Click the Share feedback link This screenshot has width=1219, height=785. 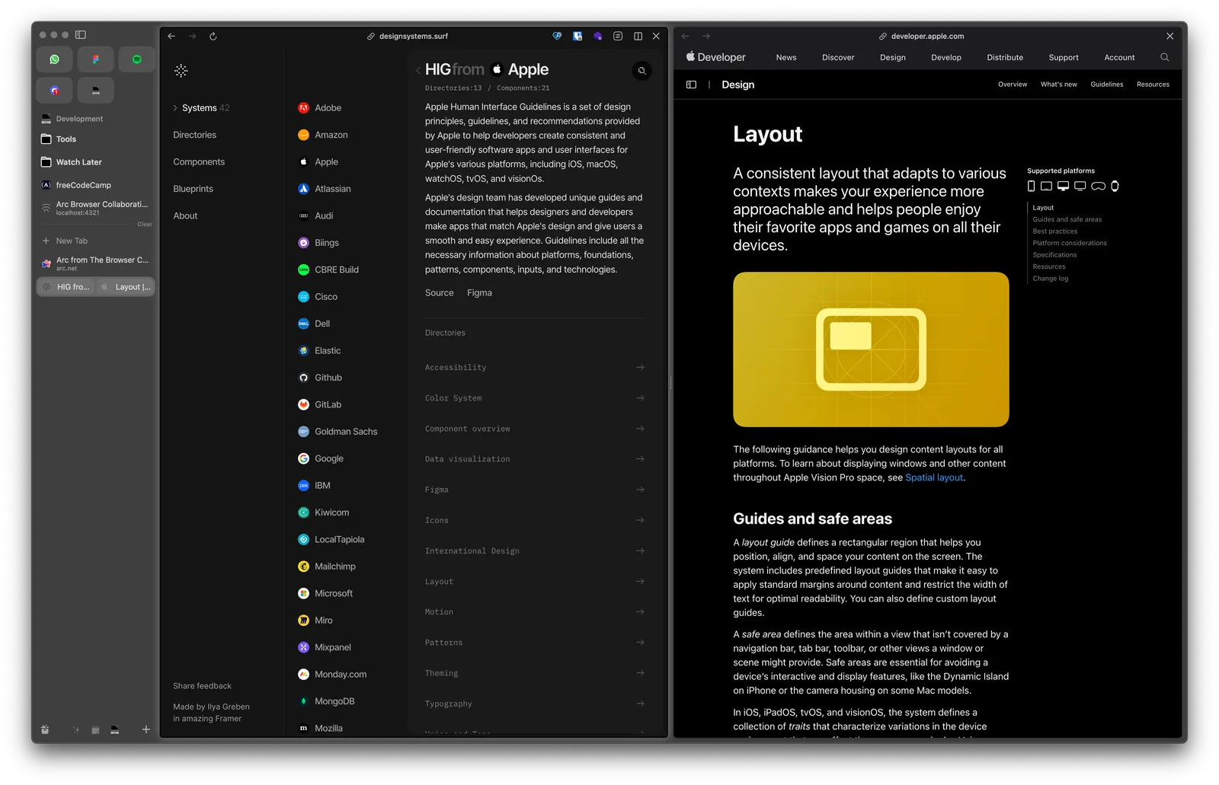click(202, 686)
